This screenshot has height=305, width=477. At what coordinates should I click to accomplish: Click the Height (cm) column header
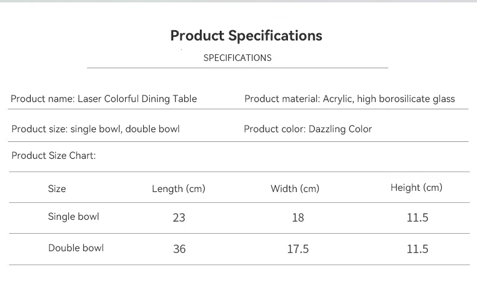(x=416, y=187)
